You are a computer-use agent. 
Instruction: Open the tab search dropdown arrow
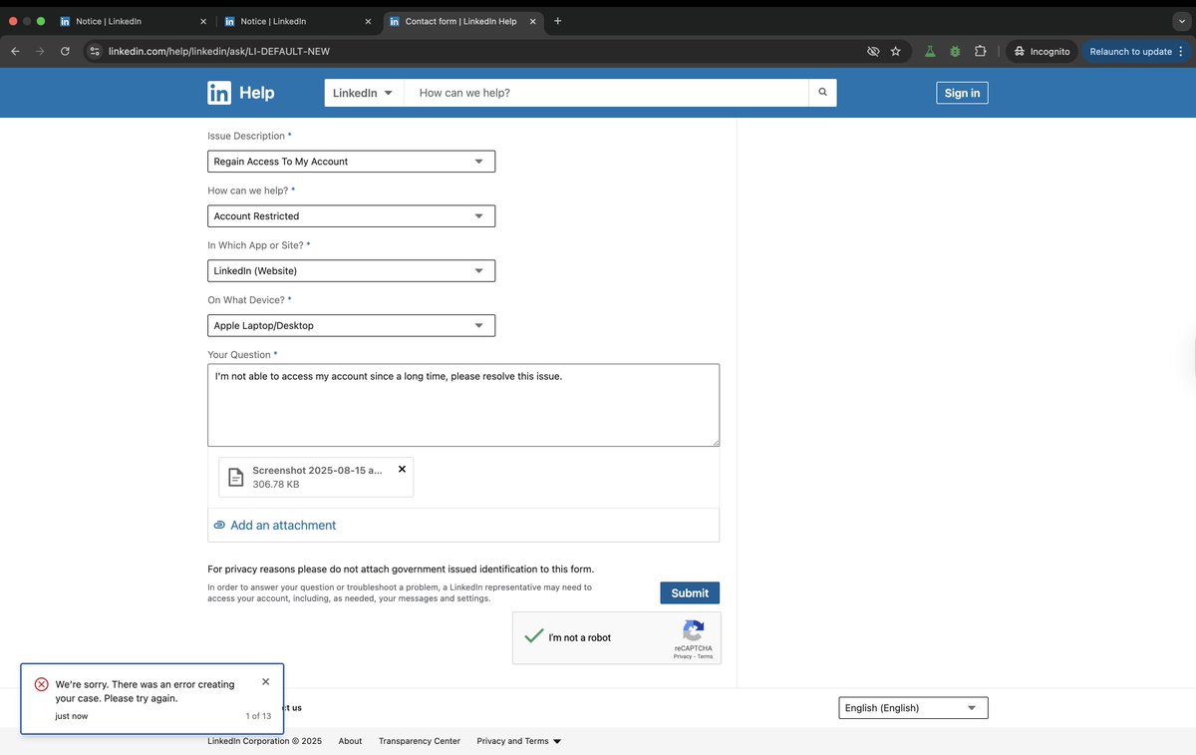pyautogui.click(x=1181, y=21)
